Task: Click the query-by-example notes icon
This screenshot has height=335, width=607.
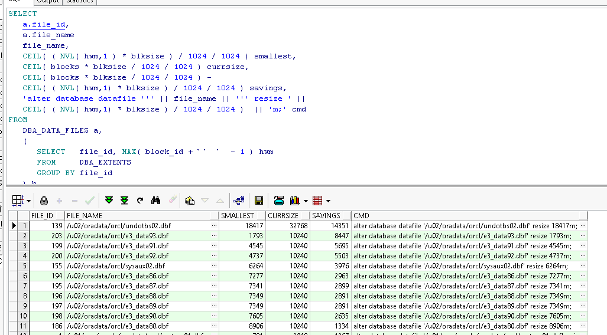Action: tap(190, 201)
